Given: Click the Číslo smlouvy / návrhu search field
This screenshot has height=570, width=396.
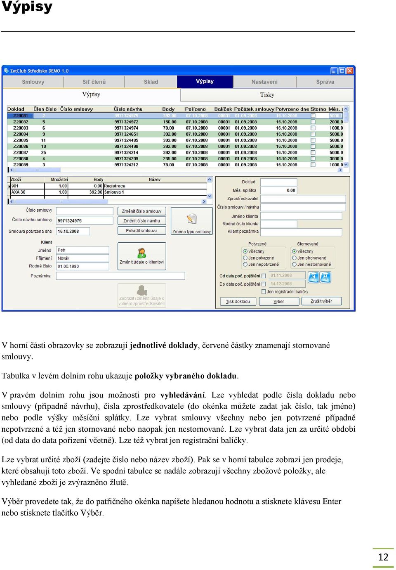Looking at the screenshot, I should click(x=303, y=207).
